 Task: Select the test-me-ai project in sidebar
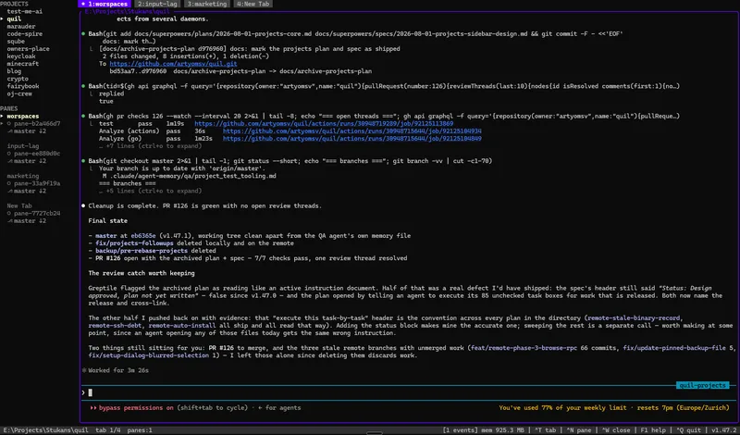pyautogui.click(x=25, y=11)
